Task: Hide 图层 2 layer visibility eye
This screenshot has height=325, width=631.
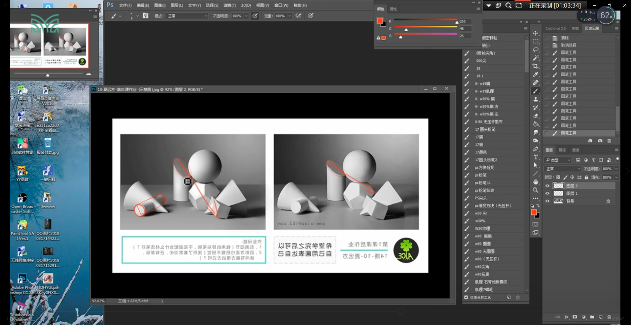Action: 547,186
